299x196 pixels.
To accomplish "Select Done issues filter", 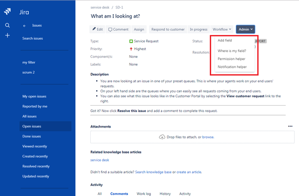I will tap(32, 137).
